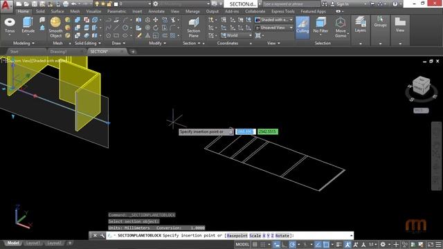
Task: Expand the Modify panel
Action: point(157,43)
